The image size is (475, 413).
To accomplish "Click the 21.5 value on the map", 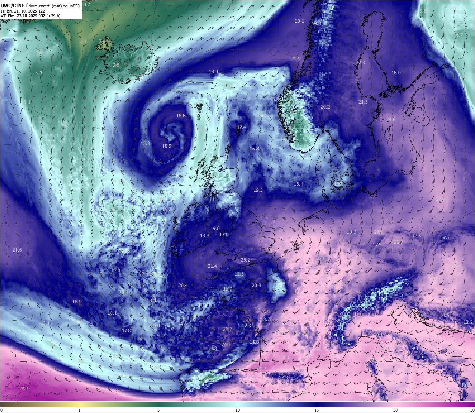I will [x=363, y=102].
